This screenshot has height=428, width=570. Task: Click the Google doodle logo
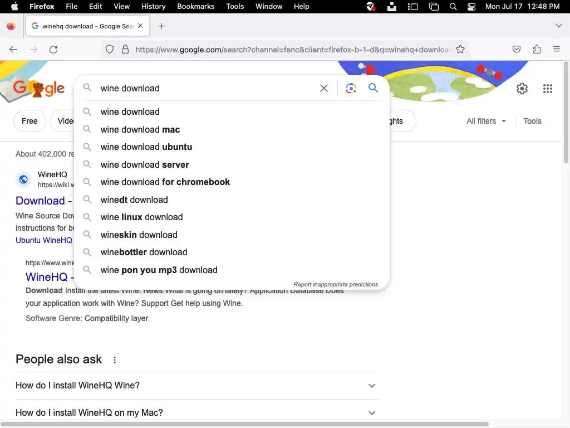coord(38,89)
